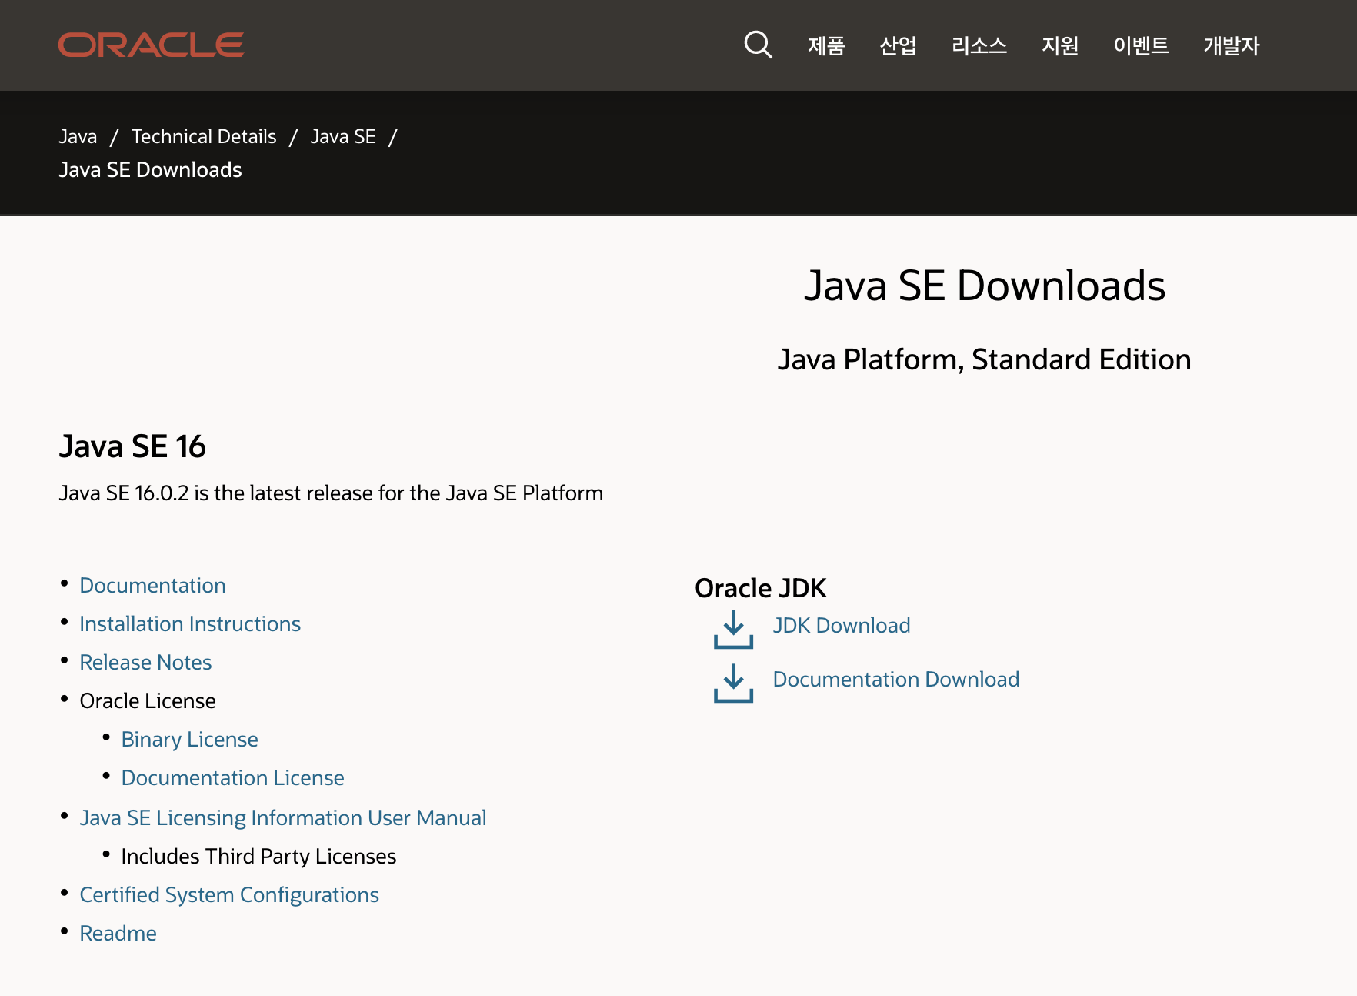Open the 산업 menu
Screen dimensions: 1357x996
[x=898, y=45]
